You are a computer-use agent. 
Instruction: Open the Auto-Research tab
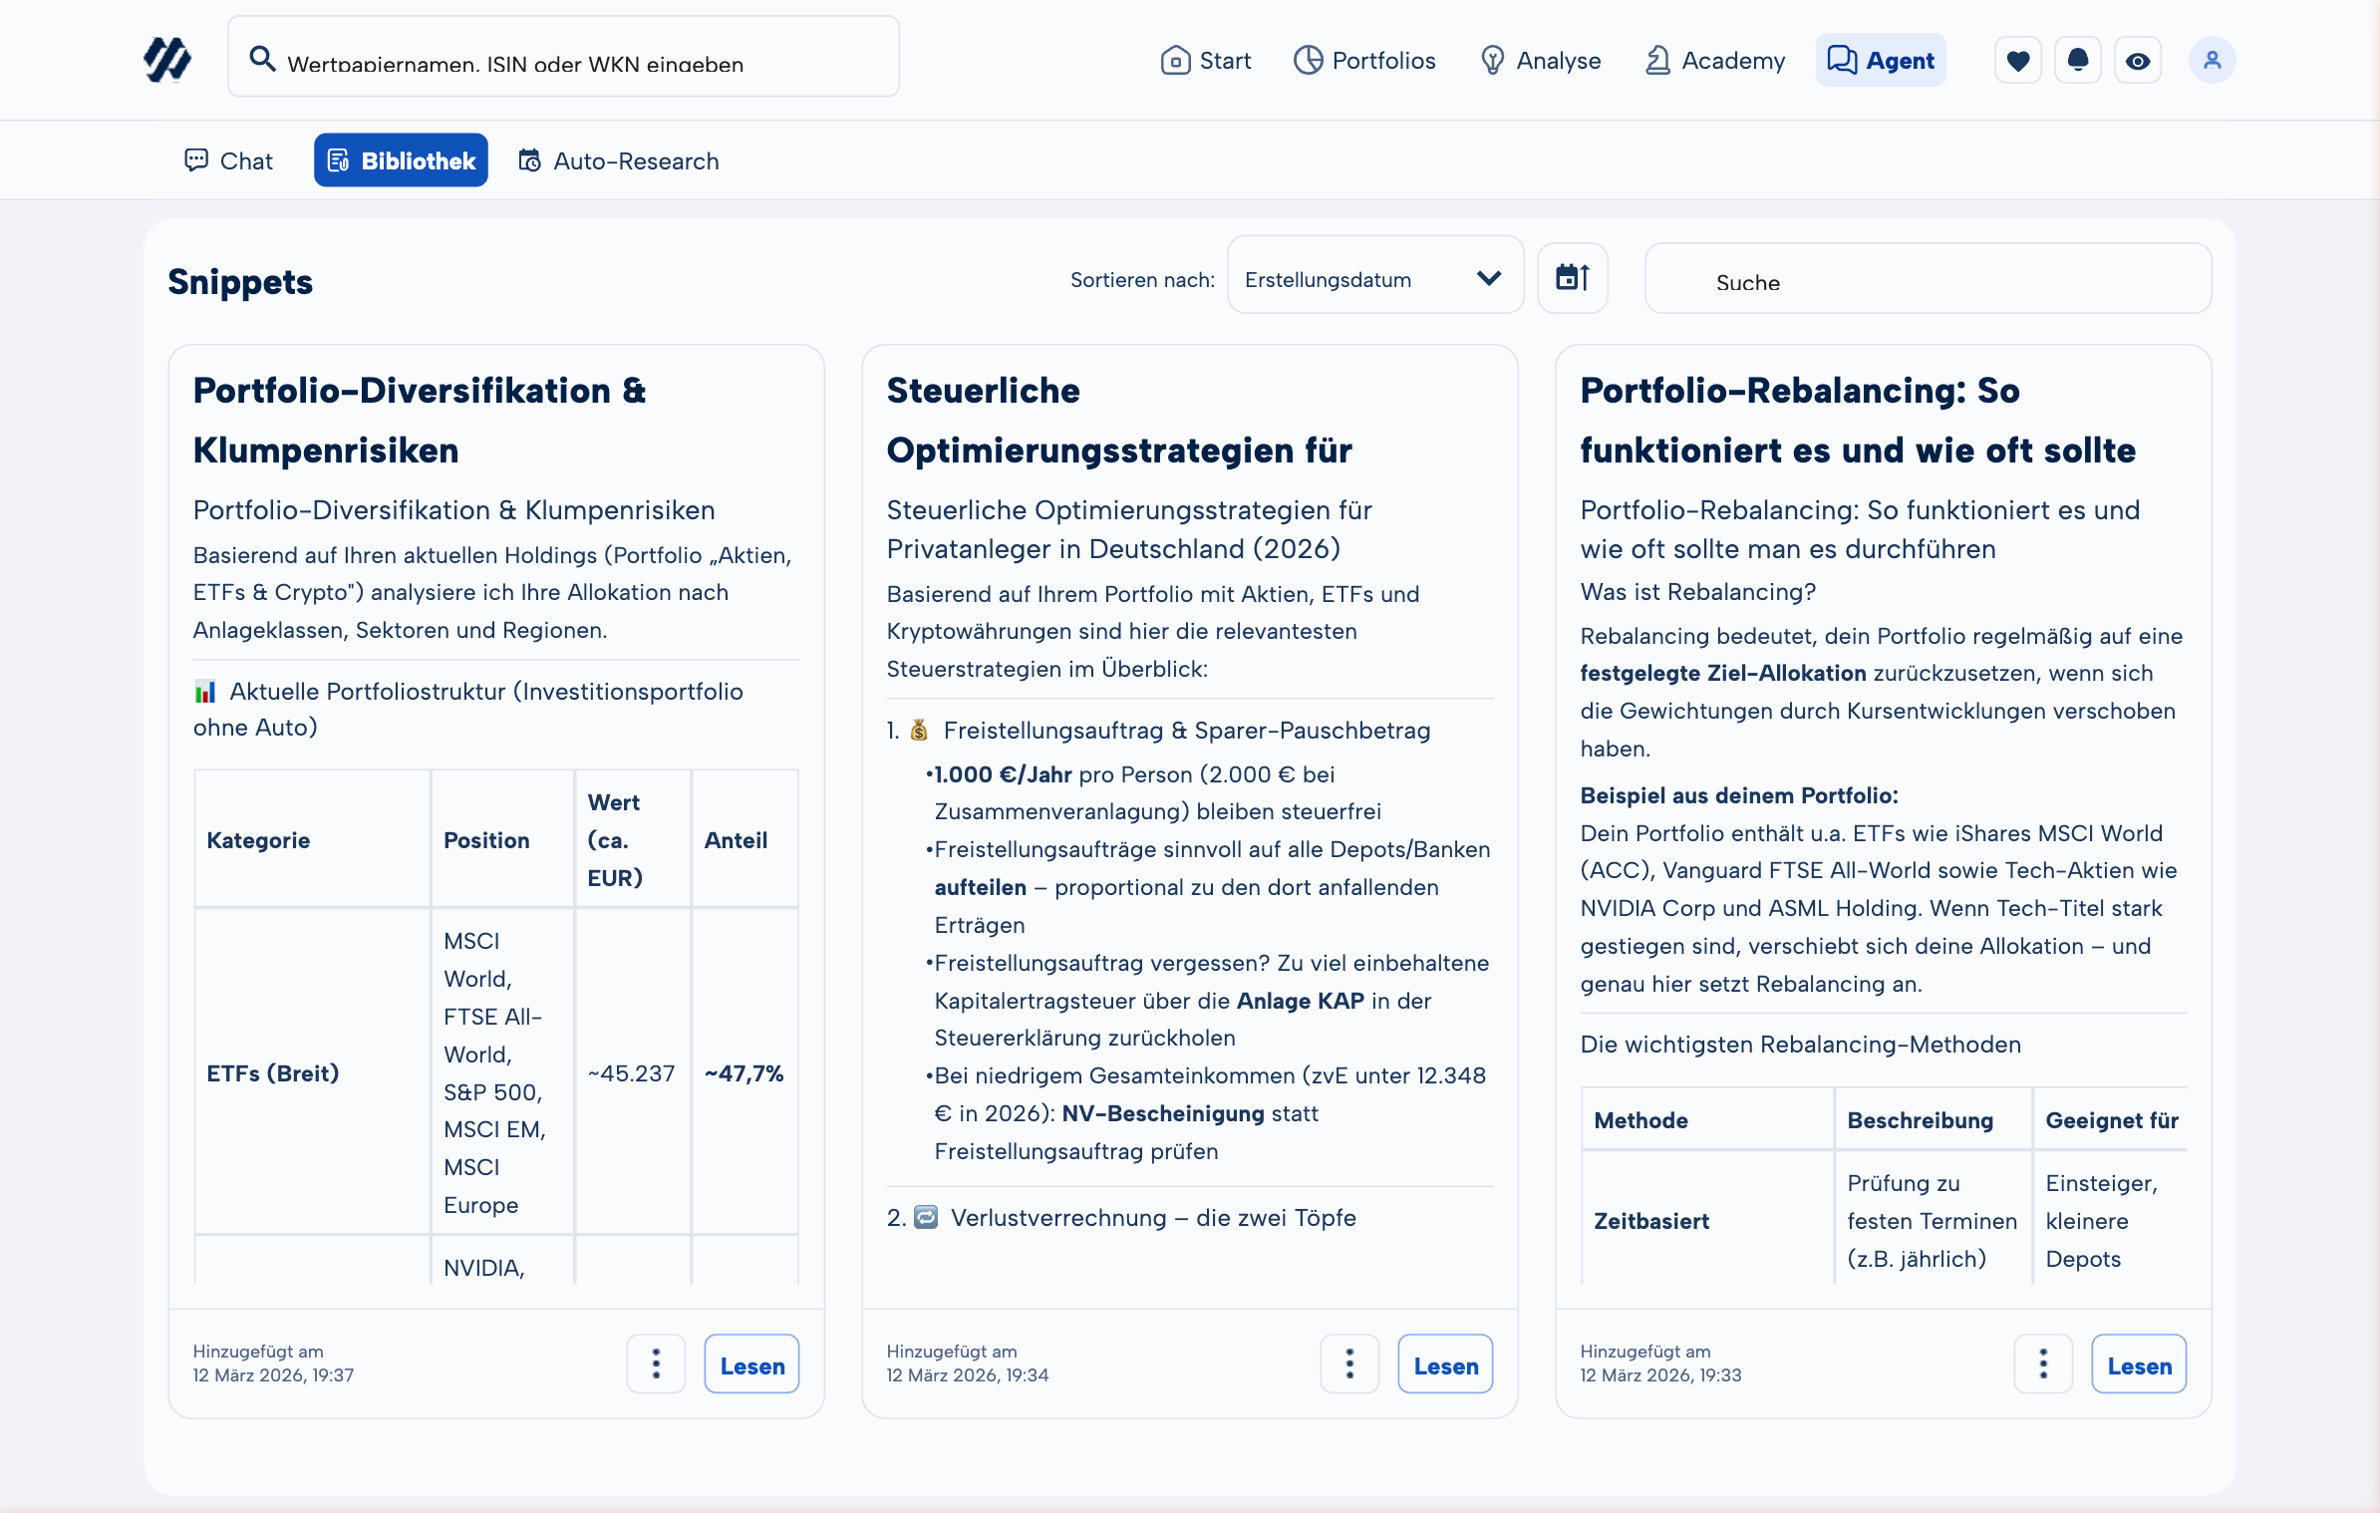(618, 159)
